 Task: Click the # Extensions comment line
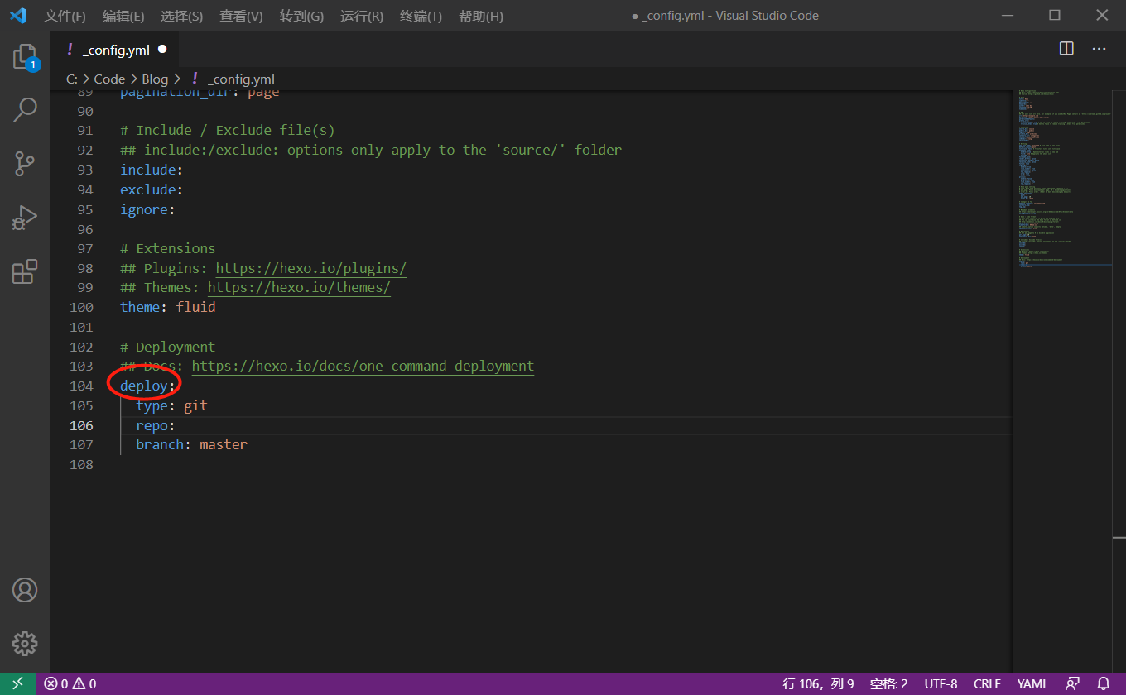pos(168,248)
